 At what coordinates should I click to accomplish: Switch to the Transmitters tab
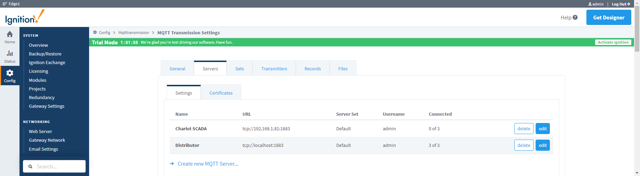pos(274,68)
